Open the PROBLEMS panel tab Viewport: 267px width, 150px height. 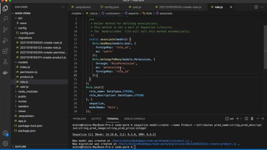pos(79,119)
